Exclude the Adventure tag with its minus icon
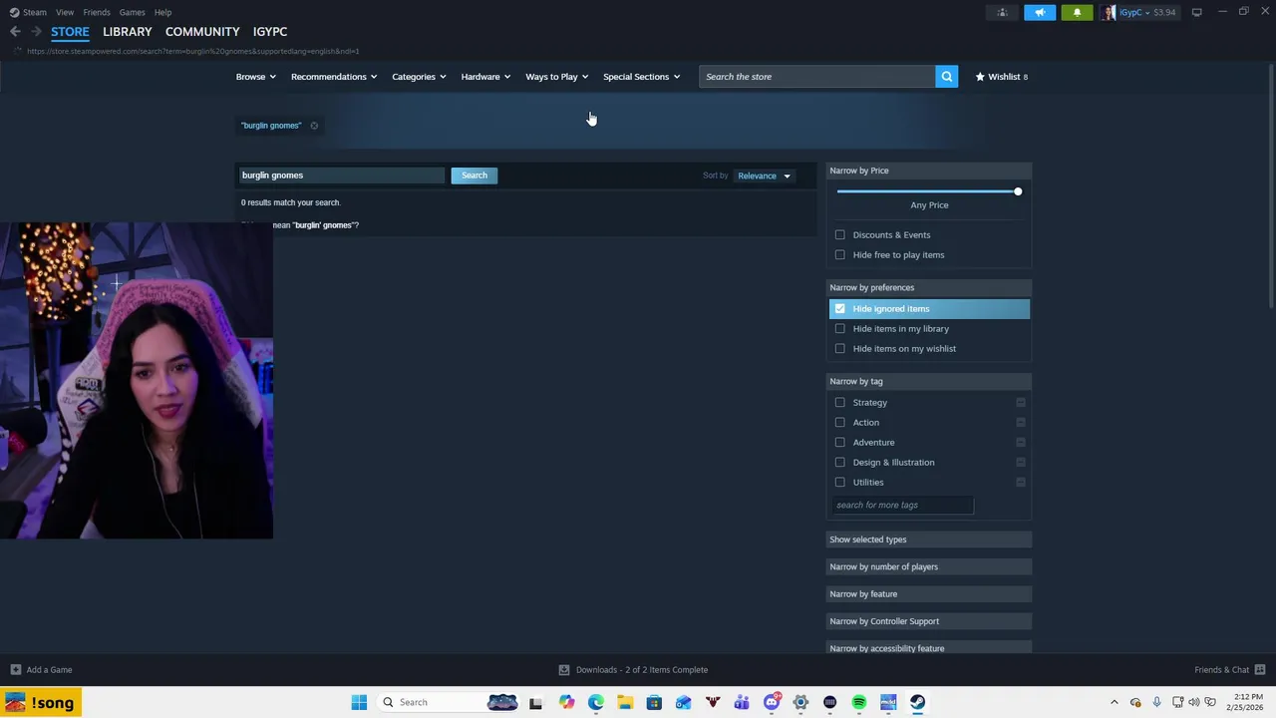Screen dimensions: 1276x718 (1021, 443)
